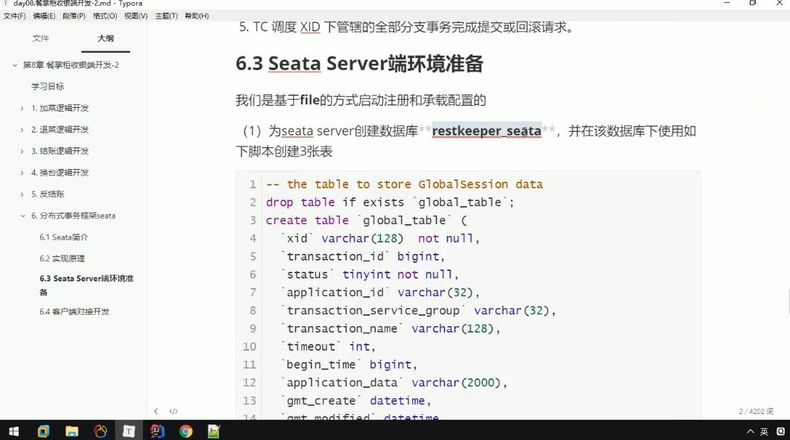Show word count details 2 / 4202 词
This screenshot has height=440, width=790.
[756, 412]
